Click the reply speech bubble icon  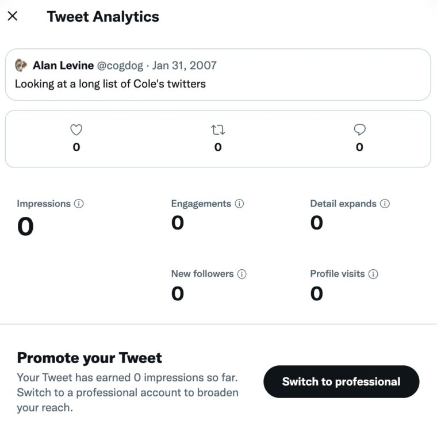tap(360, 131)
